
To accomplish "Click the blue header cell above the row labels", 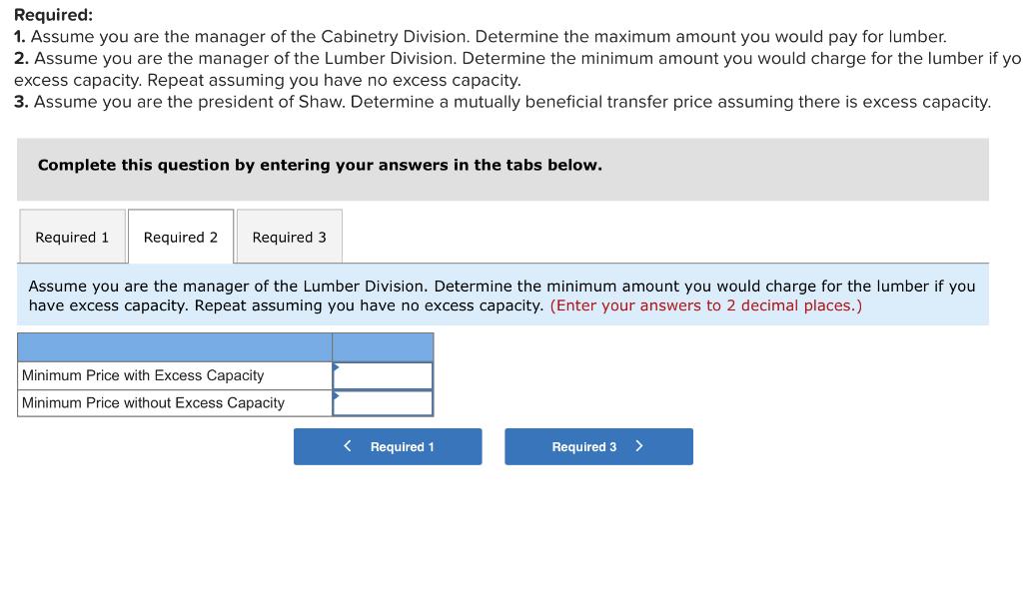I will (175, 346).
